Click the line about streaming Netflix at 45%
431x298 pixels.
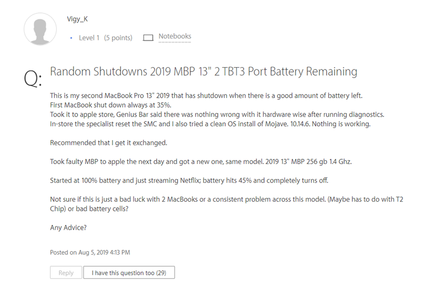coord(189,181)
